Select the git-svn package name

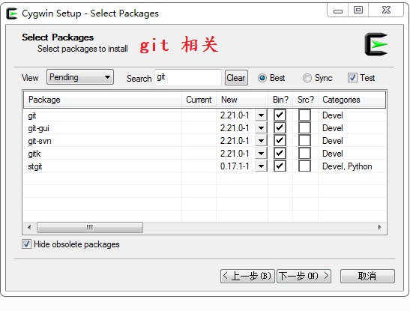40,141
